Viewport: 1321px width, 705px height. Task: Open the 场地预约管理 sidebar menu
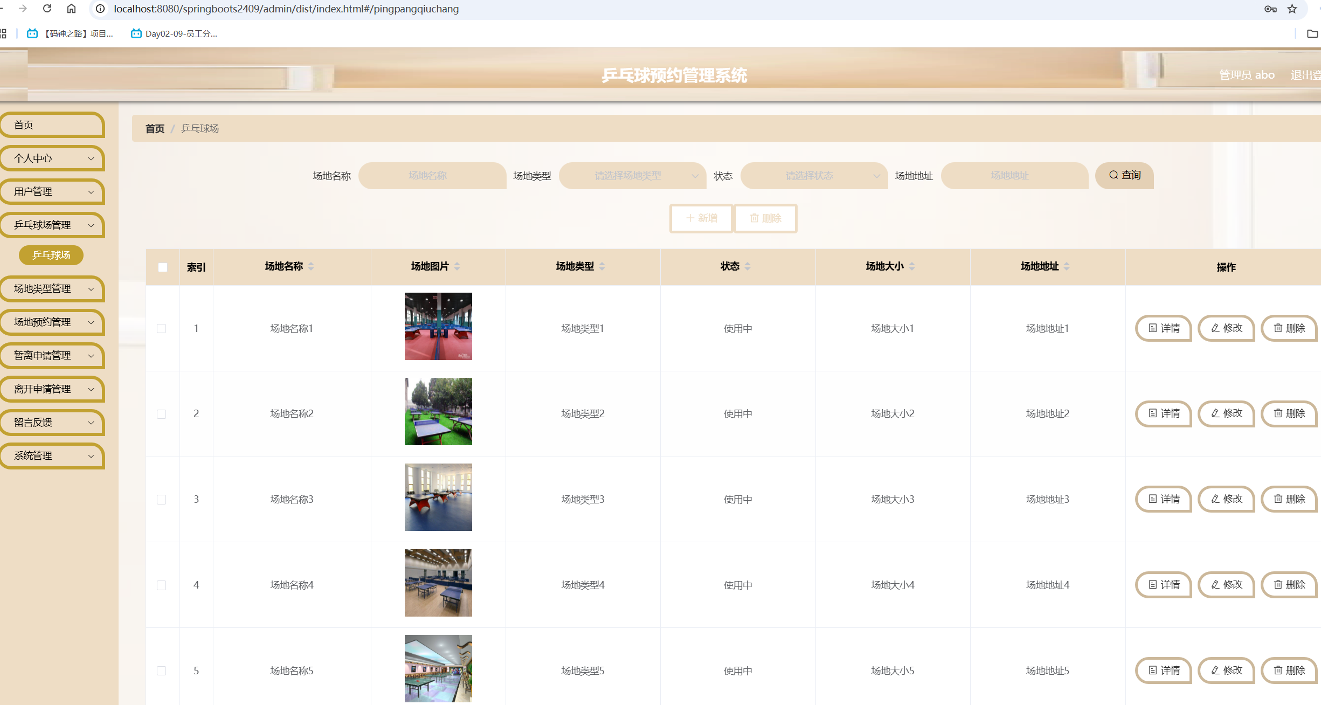[52, 322]
